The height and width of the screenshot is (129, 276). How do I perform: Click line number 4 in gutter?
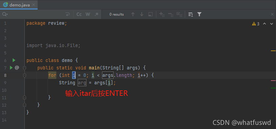pyautogui.click(x=5, y=46)
